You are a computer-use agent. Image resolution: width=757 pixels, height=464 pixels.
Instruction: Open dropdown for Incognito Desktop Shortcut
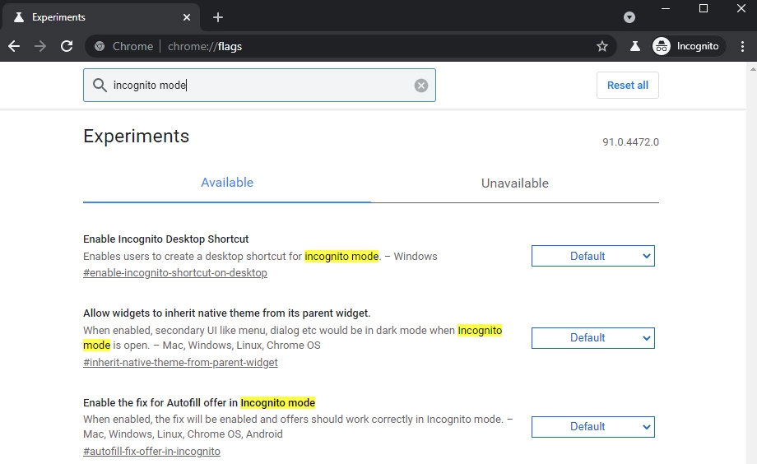point(593,256)
